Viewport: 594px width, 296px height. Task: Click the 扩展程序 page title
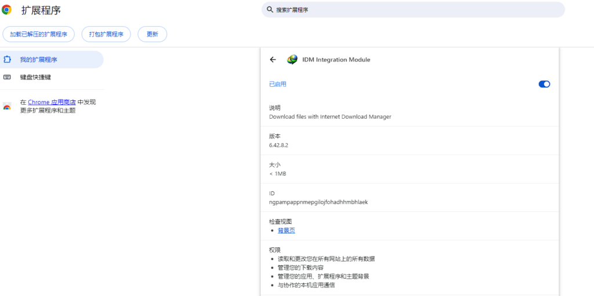coord(41,10)
